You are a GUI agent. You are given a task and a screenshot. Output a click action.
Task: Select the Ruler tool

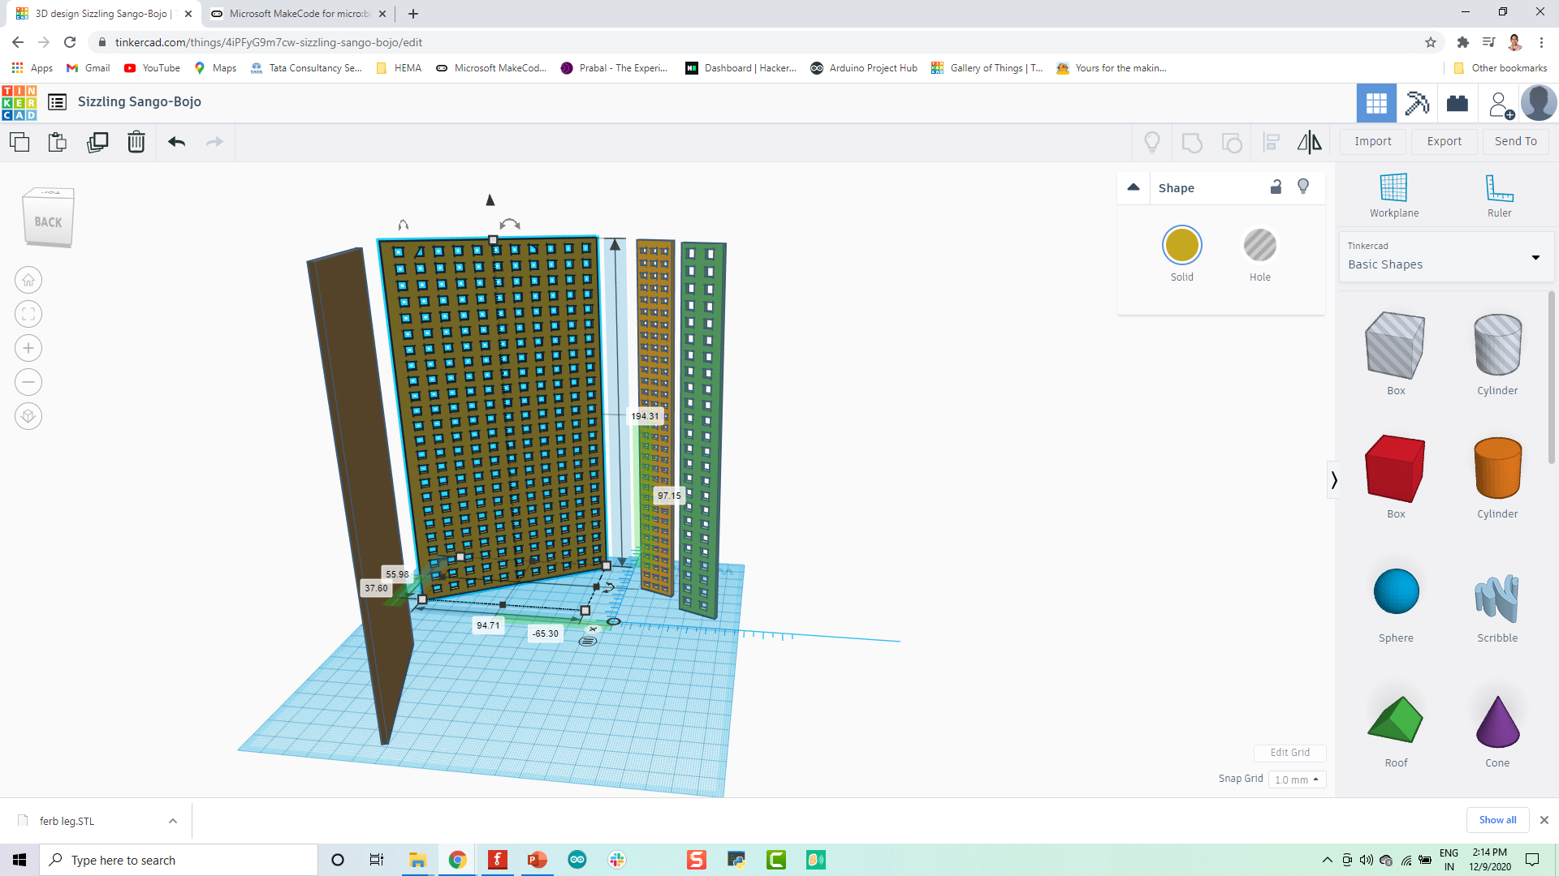(1497, 194)
